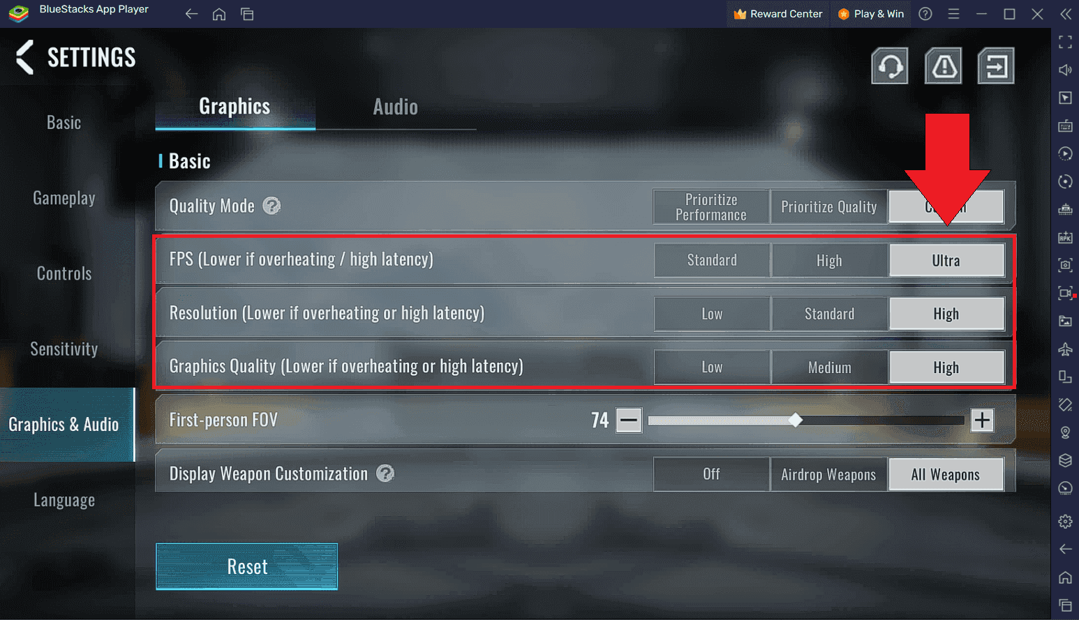Open the Sensitivity settings section

point(64,349)
